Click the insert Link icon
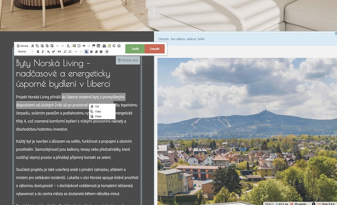 (x=84, y=46)
